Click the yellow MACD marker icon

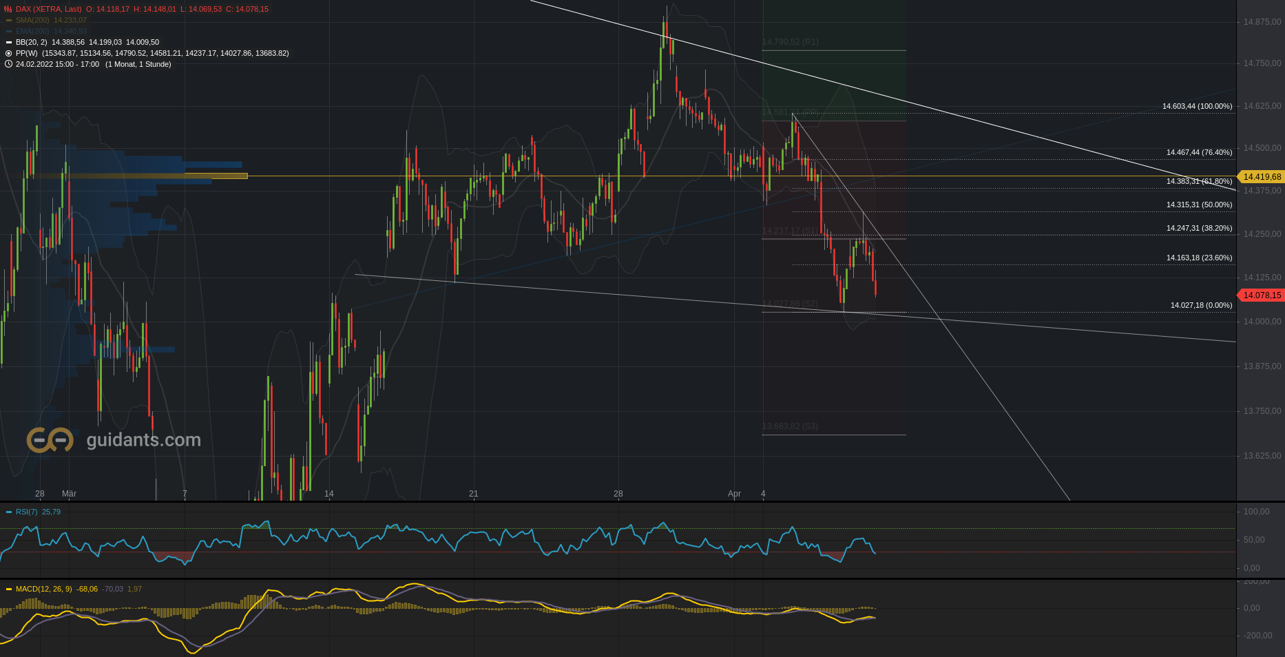[9, 589]
